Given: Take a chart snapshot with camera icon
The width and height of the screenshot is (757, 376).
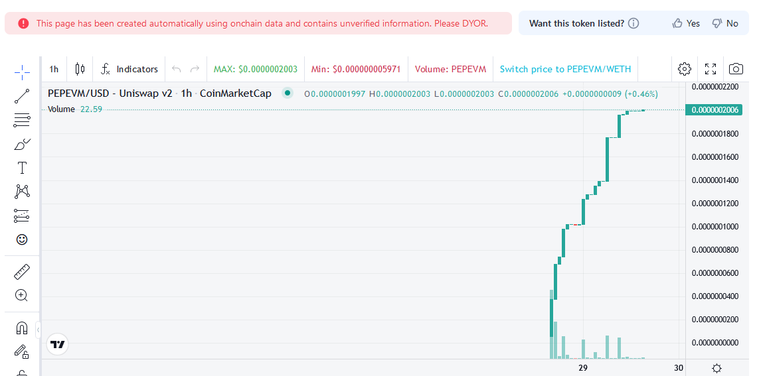Looking at the screenshot, I should pos(736,69).
